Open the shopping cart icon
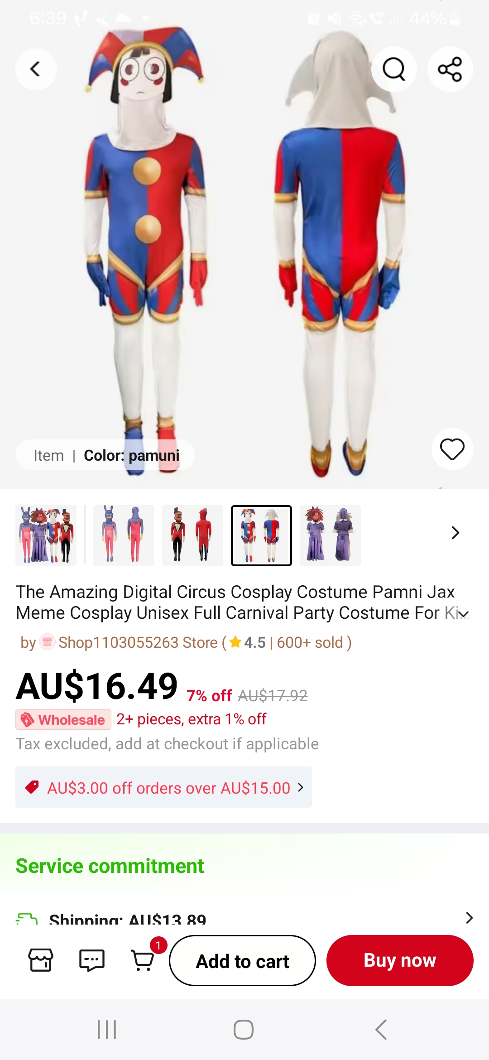This screenshot has width=489, height=1060. pos(143,960)
